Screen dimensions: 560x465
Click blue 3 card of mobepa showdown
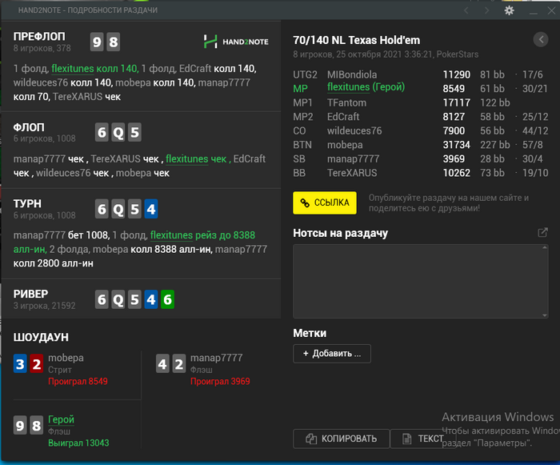[x=20, y=363]
